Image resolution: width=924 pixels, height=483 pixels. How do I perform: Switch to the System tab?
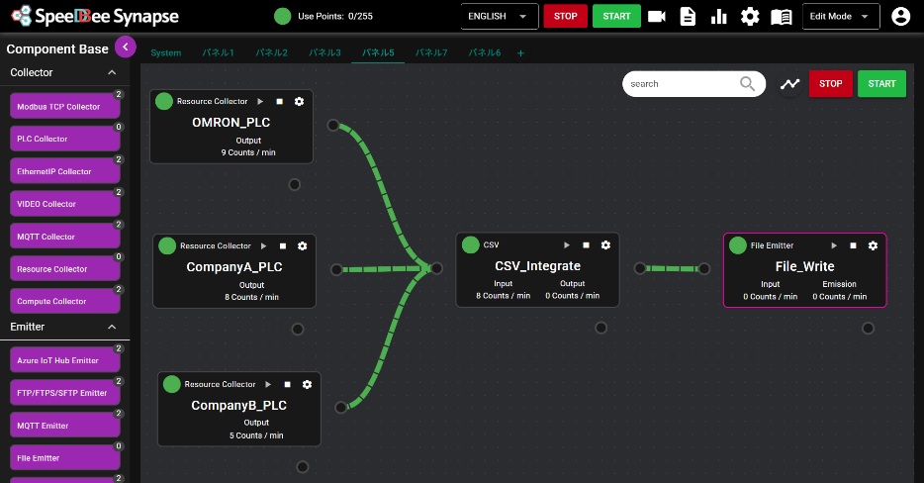(x=166, y=52)
